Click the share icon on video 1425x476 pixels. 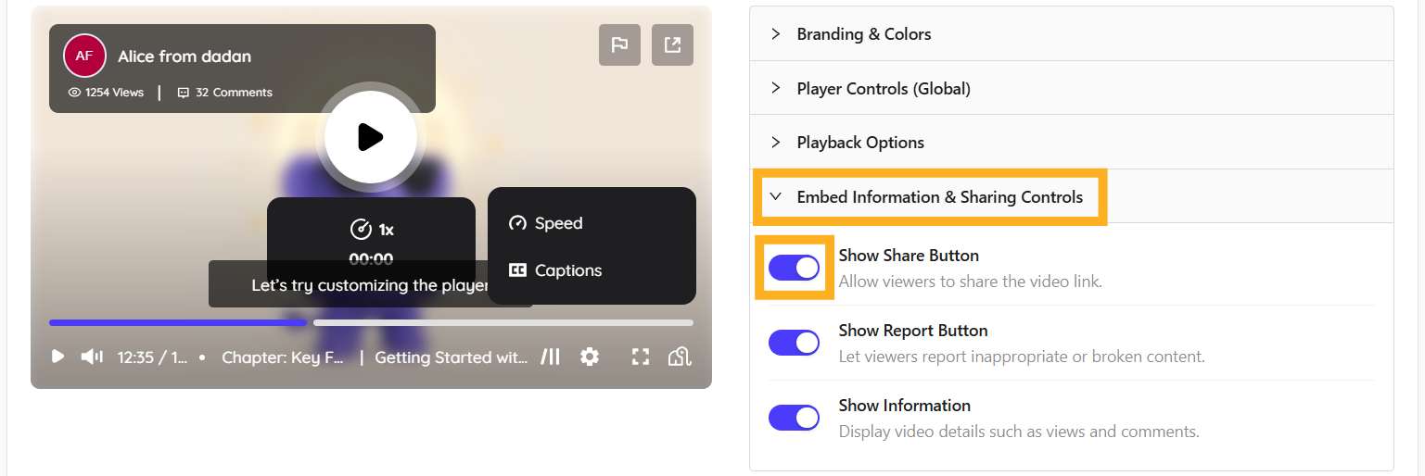672,44
